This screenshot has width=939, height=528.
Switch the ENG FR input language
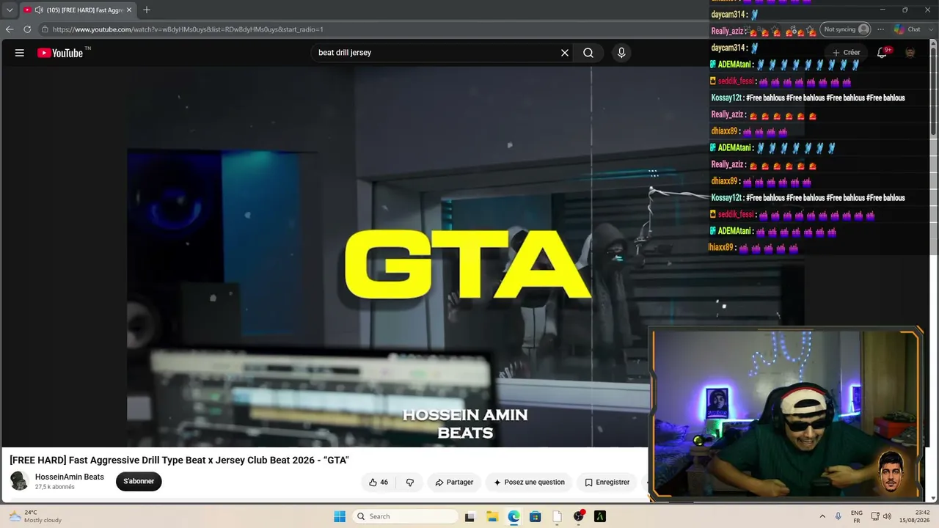tap(856, 516)
